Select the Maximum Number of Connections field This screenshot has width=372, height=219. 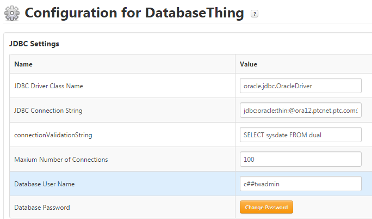coord(300,159)
